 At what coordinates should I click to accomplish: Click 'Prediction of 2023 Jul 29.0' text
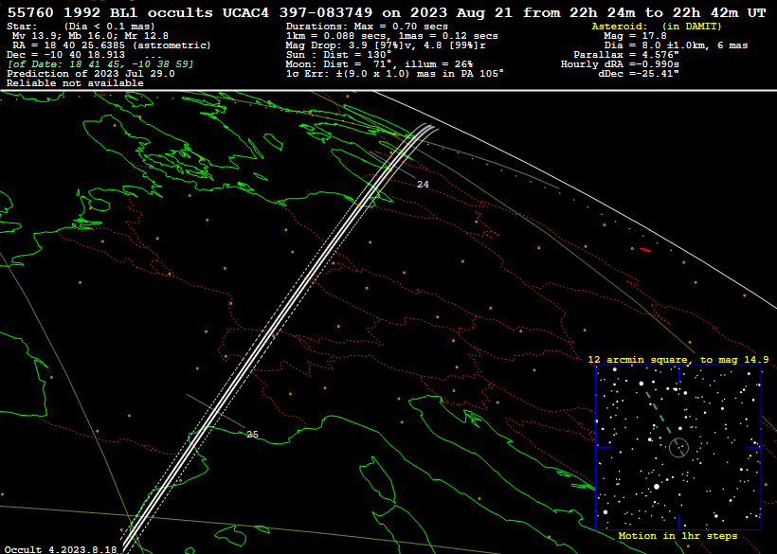pyautogui.click(x=91, y=73)
